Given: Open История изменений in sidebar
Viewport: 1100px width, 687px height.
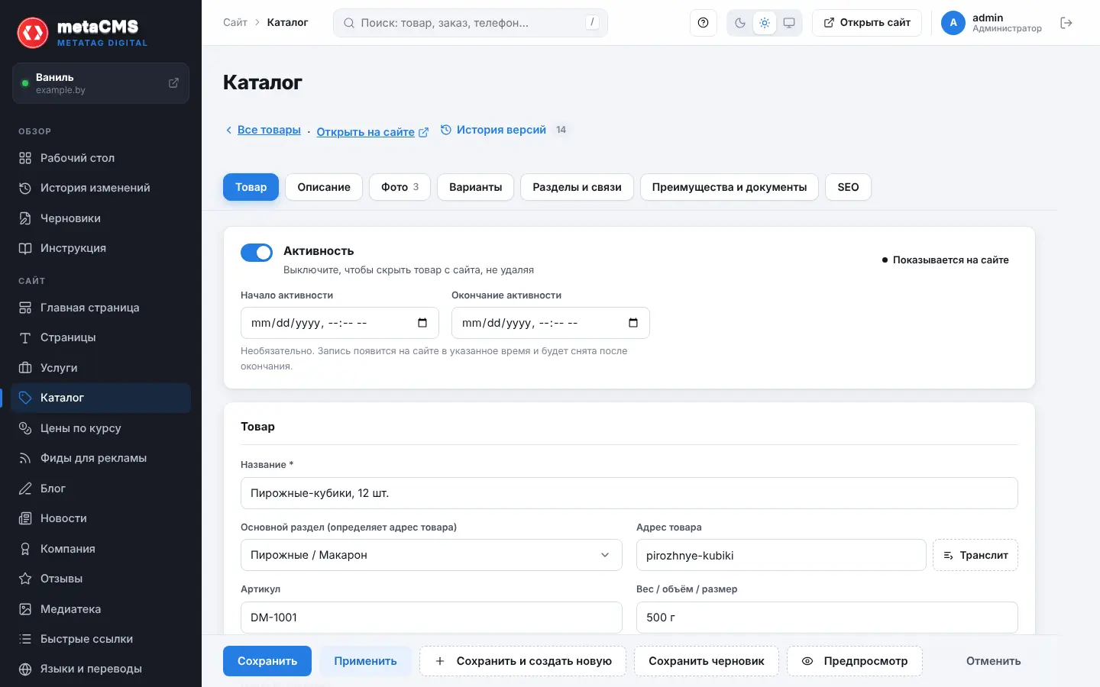Looking at the screenshot, I should 101,188.
